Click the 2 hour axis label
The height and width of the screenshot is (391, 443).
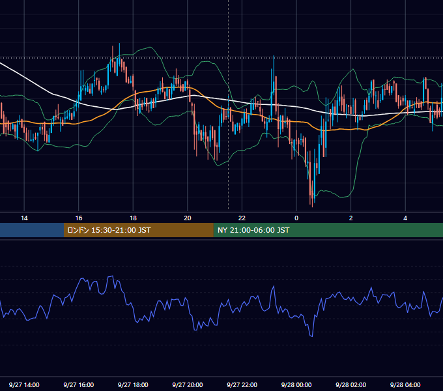pos(351,218)
